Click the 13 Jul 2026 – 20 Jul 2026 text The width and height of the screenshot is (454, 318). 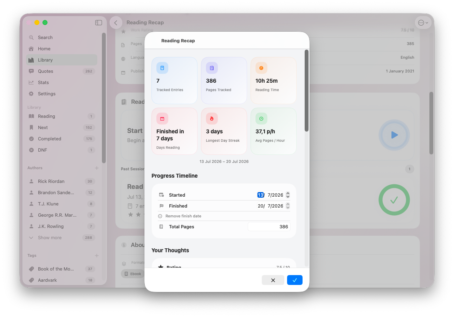(x=224, y=161)
